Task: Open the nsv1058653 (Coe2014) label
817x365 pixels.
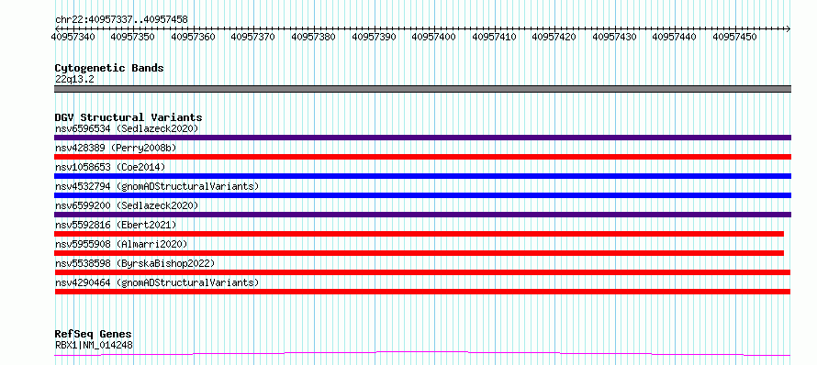Action: click(110, 167)
